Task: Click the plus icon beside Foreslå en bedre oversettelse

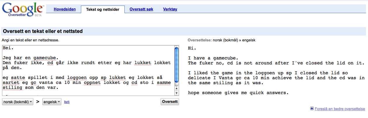Action: [x=312, y=109]
